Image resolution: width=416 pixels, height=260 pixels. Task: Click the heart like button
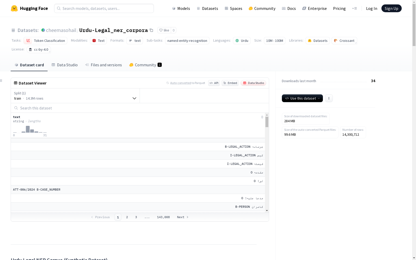(x=164, y=30)
